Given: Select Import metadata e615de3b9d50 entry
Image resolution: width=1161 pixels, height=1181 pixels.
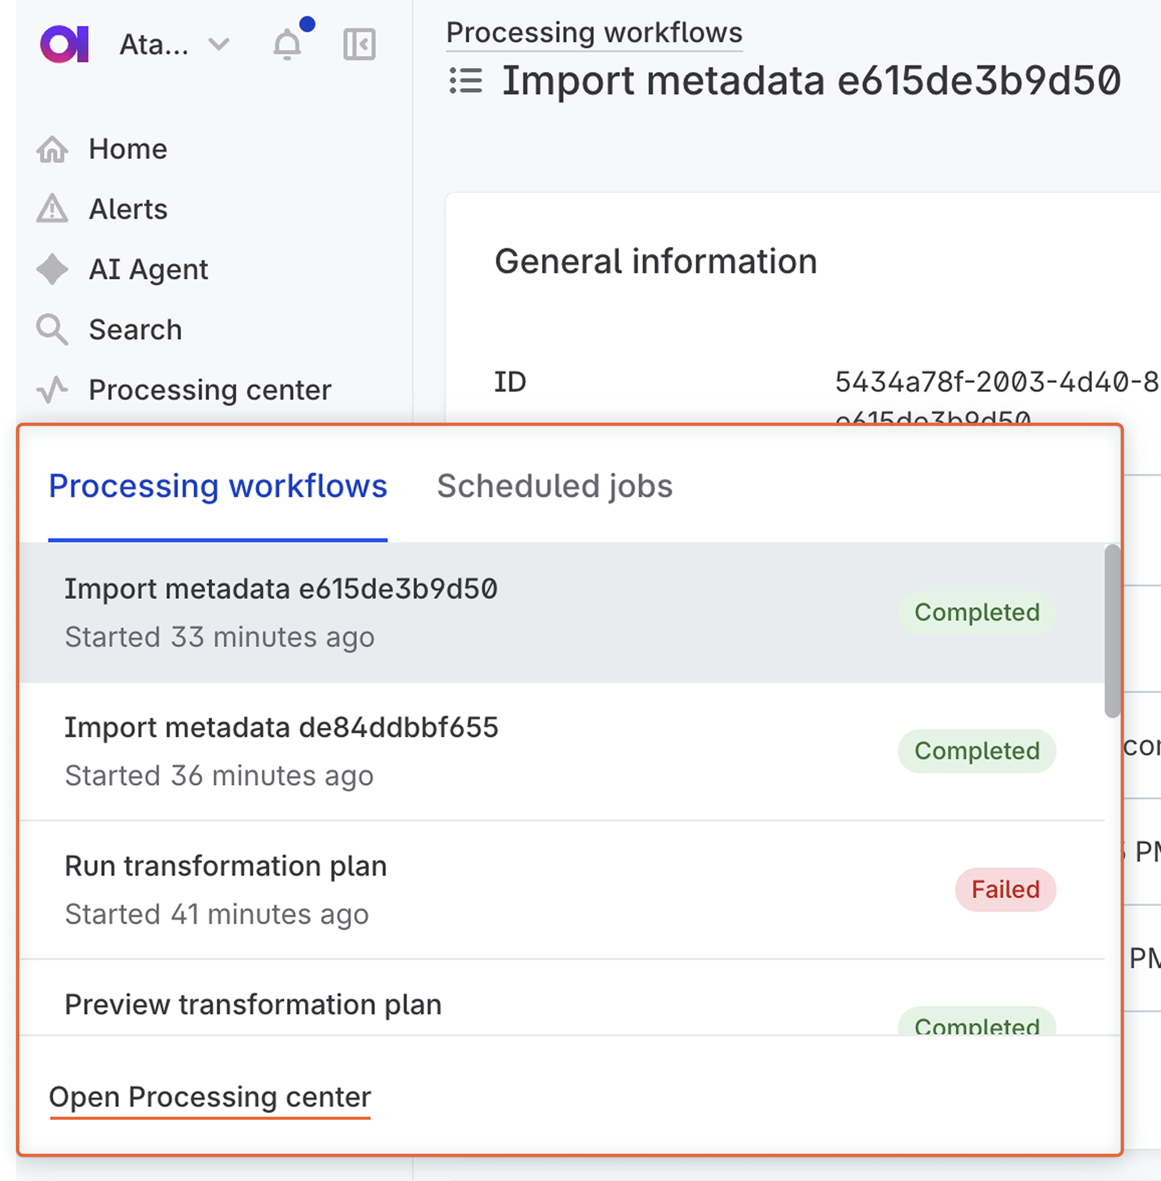Looking at the screenshot, I should tap(281, 589).
